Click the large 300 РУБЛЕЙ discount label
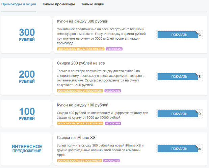 (x=27, y=35)
